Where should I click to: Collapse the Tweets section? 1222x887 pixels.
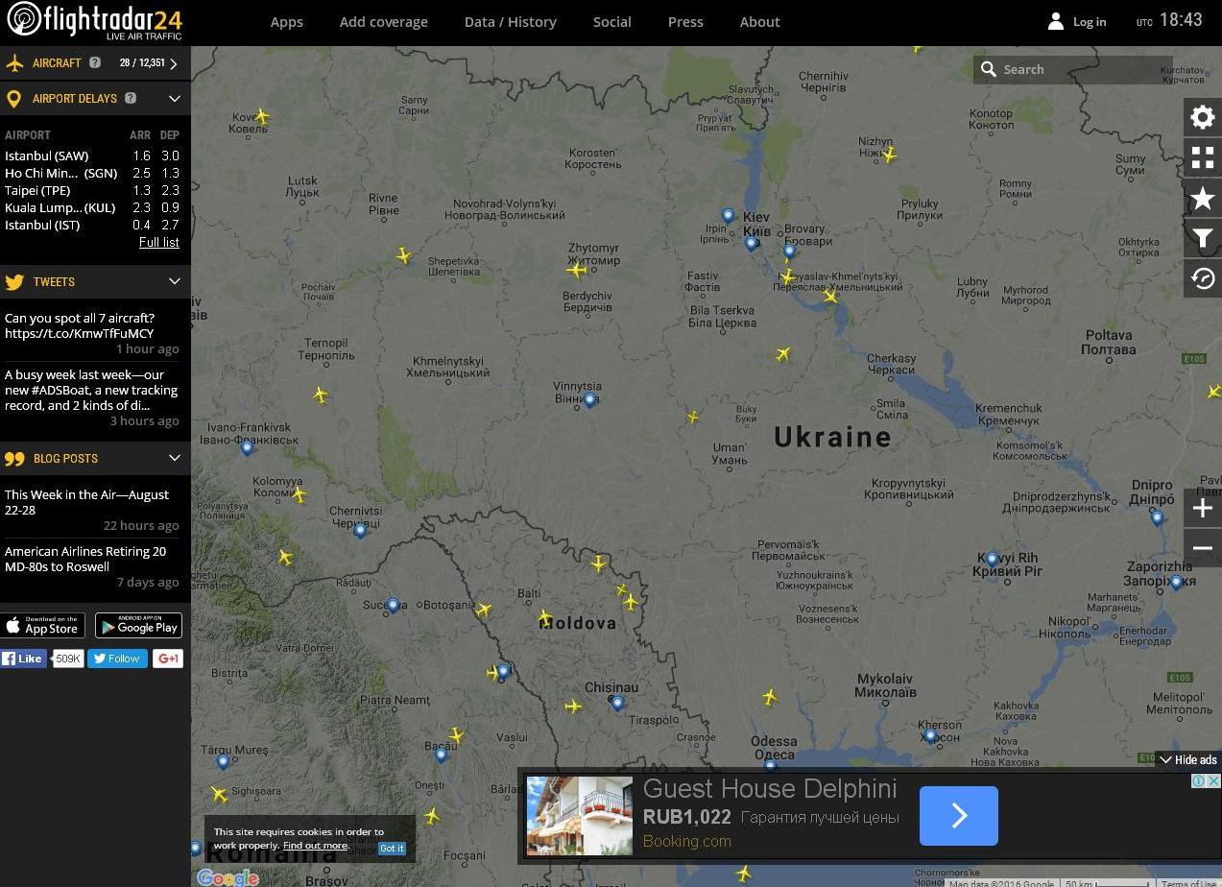pyautogui.click(x=174, y=281)
